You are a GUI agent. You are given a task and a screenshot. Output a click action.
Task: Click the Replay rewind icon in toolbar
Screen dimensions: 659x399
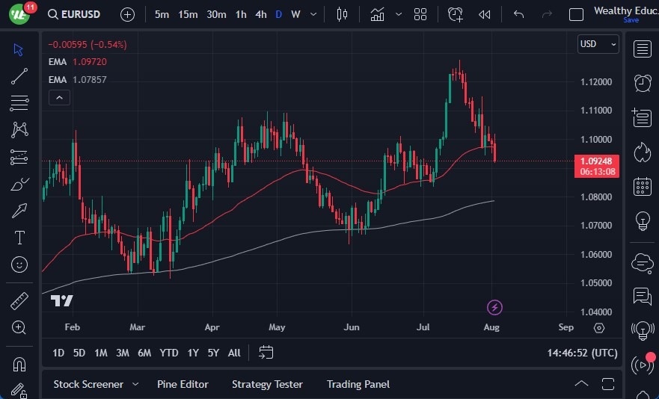click(485, 14)
